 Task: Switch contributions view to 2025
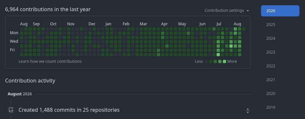(x=271, y=25)
